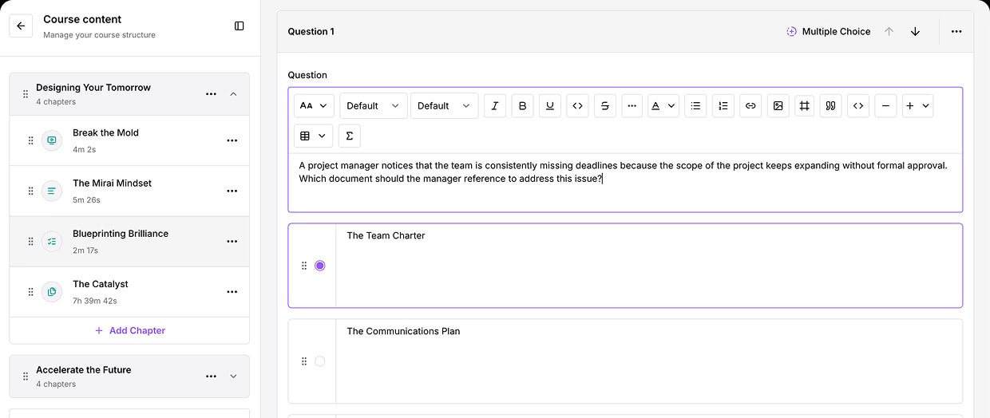This screenshot has width=990, height=418.
Task: Click The Mirai Mindset text chapter icon
Action: click(x=52, y=191)
